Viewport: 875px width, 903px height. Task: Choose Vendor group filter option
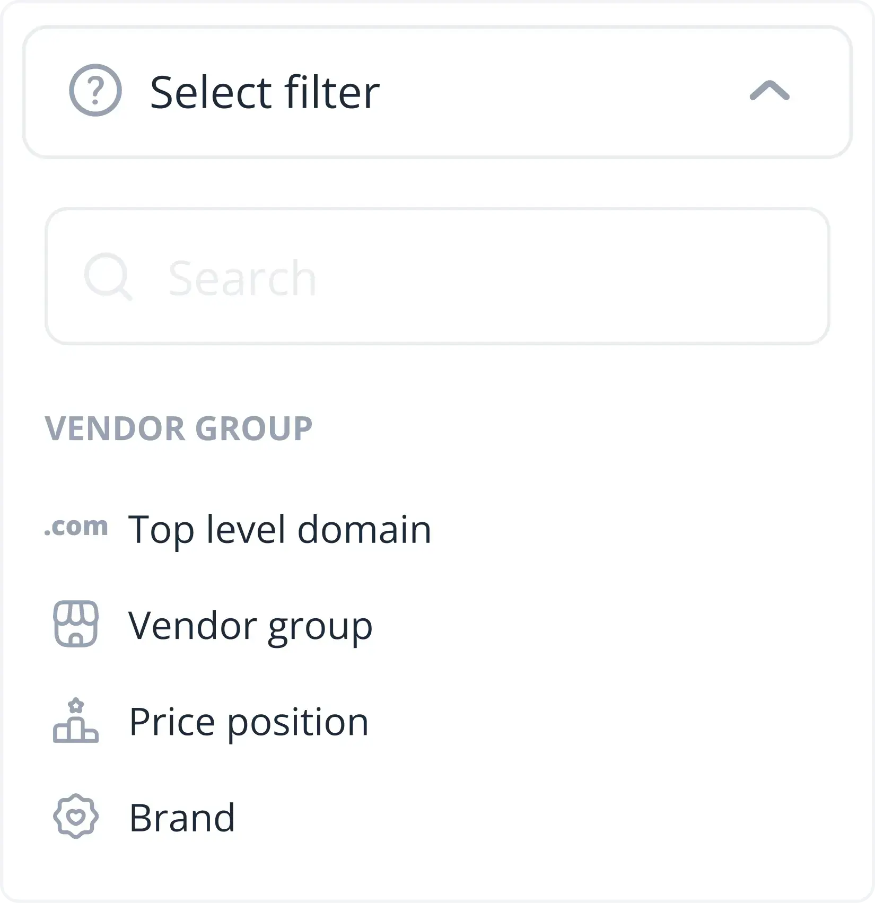point(250,626)
